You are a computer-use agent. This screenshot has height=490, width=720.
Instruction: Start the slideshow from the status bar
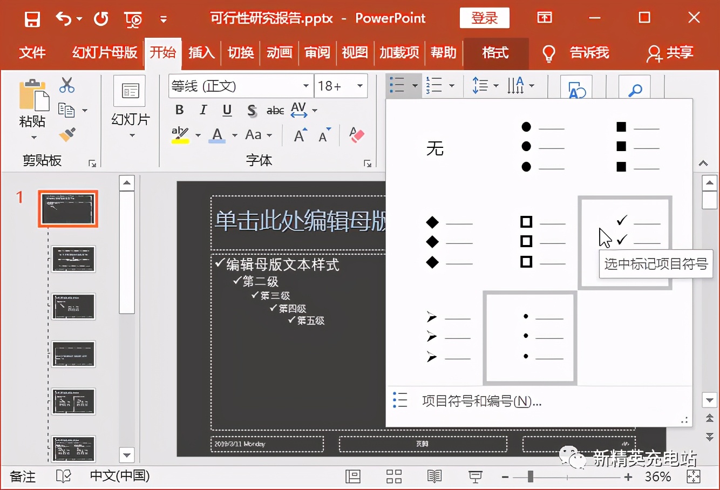(x=474, y=477)
